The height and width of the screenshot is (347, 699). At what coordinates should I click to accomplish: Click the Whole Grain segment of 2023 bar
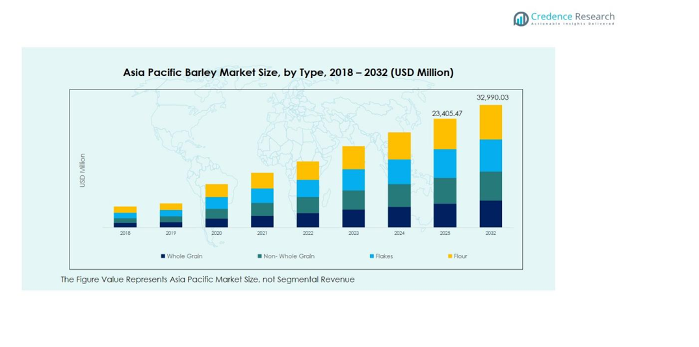click(x=354, y=218)
